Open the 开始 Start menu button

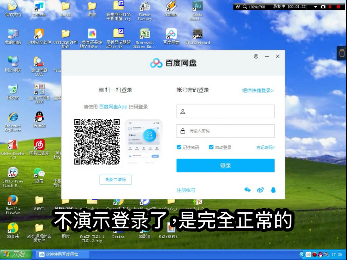coord(16,254)
